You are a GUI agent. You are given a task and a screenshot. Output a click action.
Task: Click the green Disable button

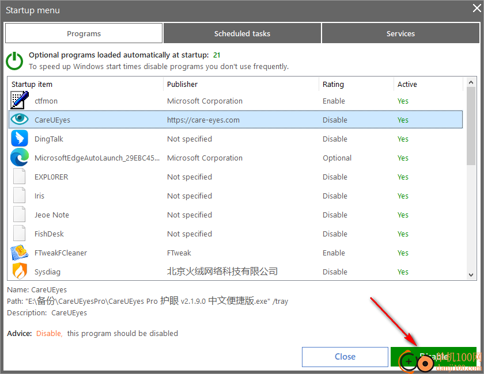(433, 357)
